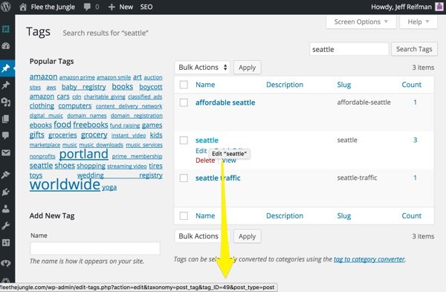Viewport: 446px width, 292px height.
Task: Open the SEO menu in admin bar
Action: pos(146,7)
